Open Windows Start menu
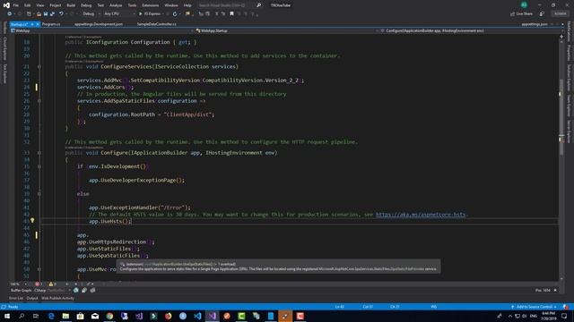The image size is (574, 322). tap(7, 316)
